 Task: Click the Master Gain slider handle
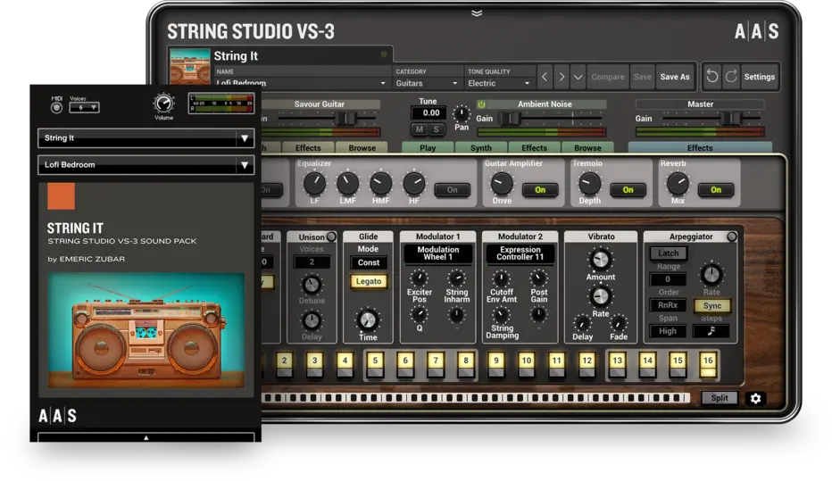731,119
